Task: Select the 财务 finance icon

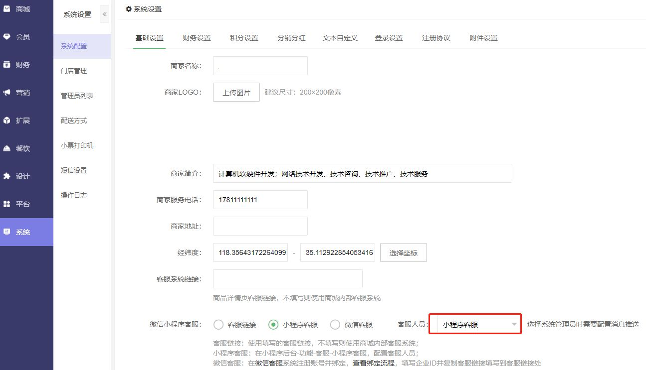Action: tap(7, 65)
